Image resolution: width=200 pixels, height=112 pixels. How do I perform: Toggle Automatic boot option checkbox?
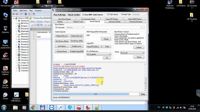pos(56,27)
